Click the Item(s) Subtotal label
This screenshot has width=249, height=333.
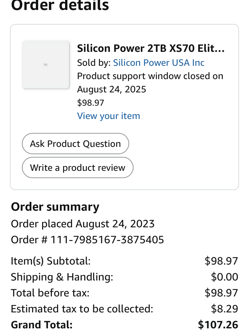[x=51, y=261]
